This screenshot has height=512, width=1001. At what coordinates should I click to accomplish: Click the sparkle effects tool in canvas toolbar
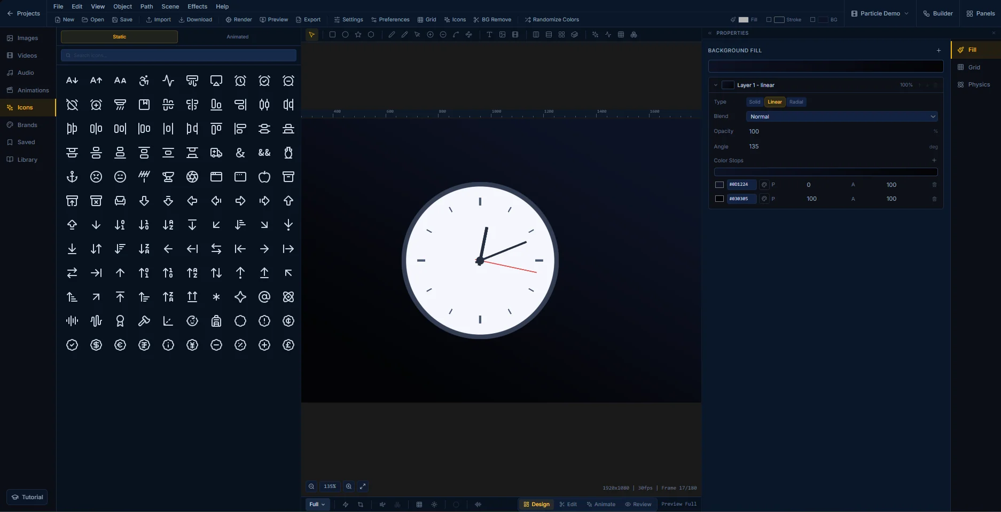tap(595, 35)
